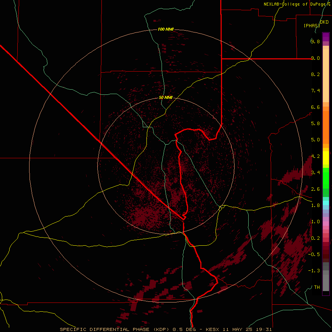Click the -1.3 scale value
The width and height of the screenshot is (332, 332).
(314, 271)
